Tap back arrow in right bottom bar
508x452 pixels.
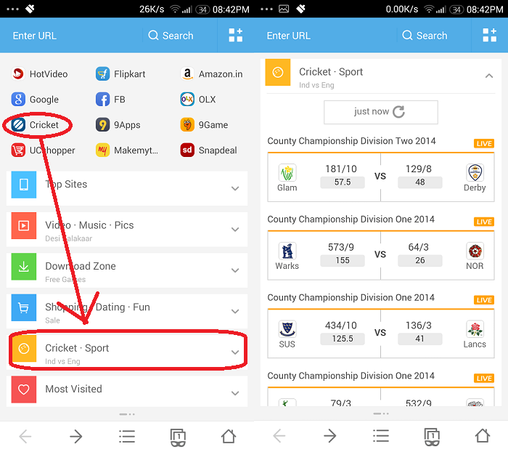[279, 436]
